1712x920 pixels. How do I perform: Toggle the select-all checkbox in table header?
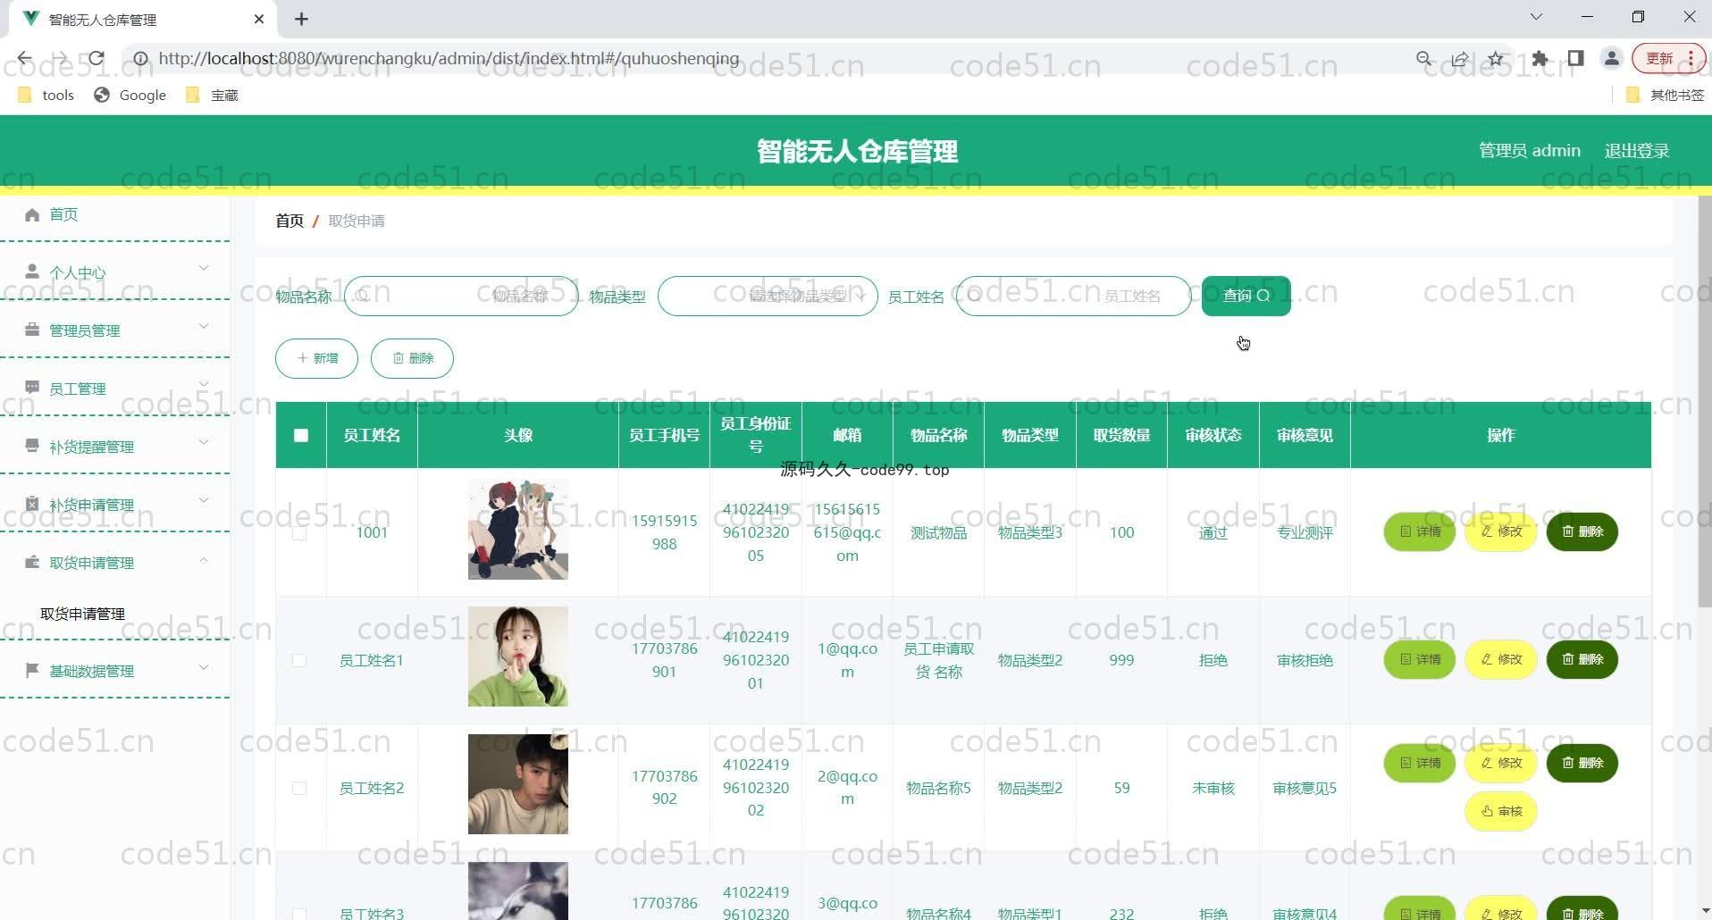pyautogui.click(x=301, y=435)
